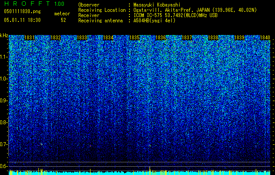Click the 'Receiver' label
Viewport: 275px width, 175px height.
pos(89,15)
